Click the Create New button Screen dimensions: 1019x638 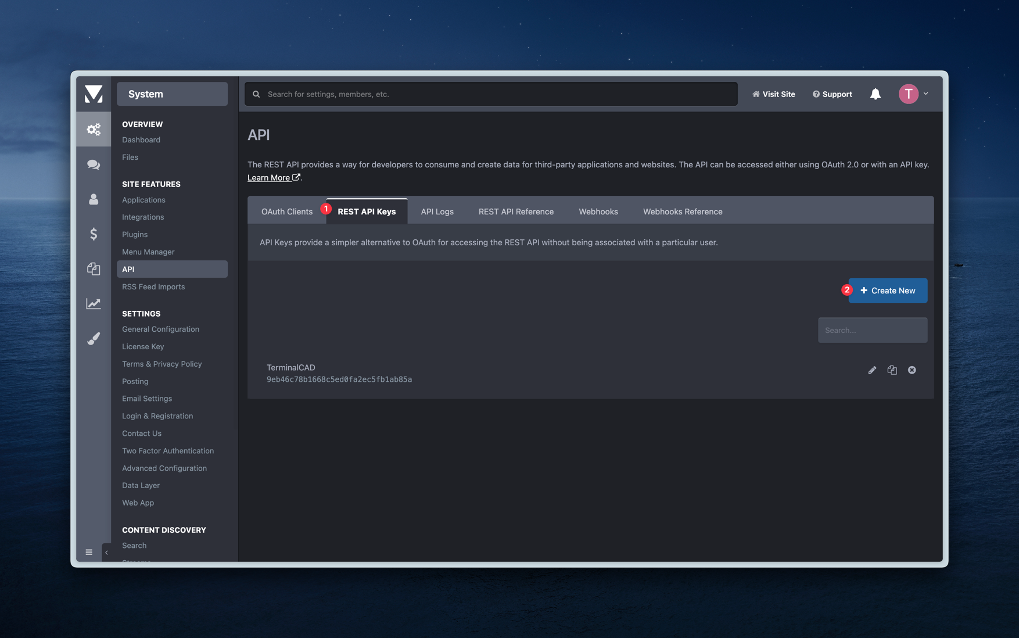[888, 291]
